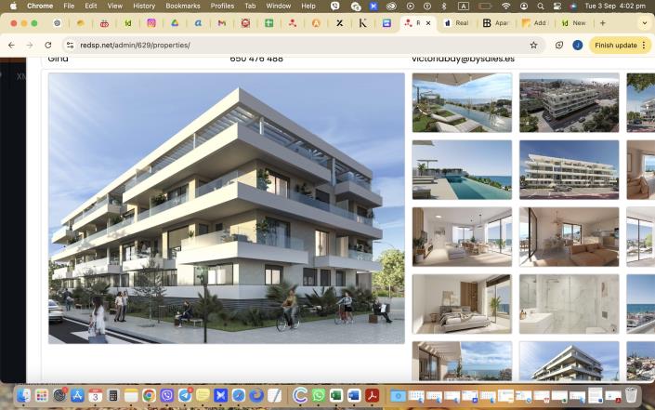The width and height of the screenshot is (655, 410).
Task: Open the extensions puzzle icon
Action: click(559, 45)
